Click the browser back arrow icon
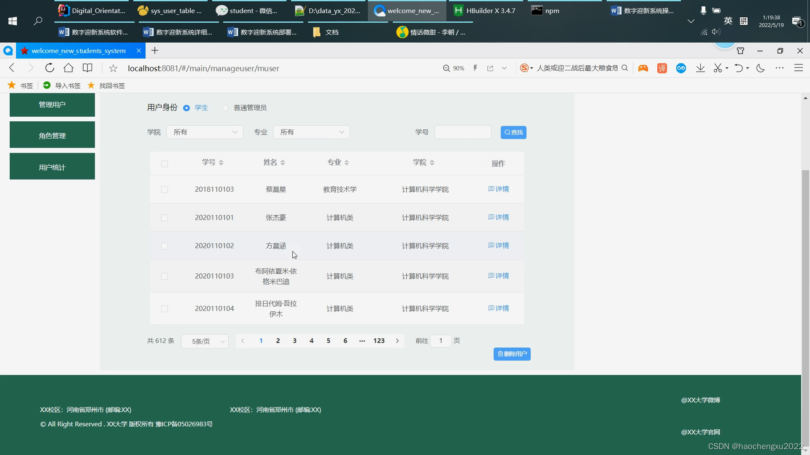The width and height of the screenshot is (810, 455). point(12,68)
